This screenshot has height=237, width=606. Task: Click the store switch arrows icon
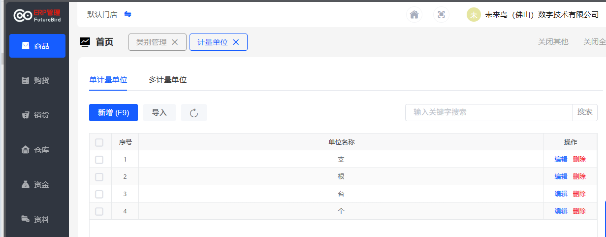click(x=128, y=14)
